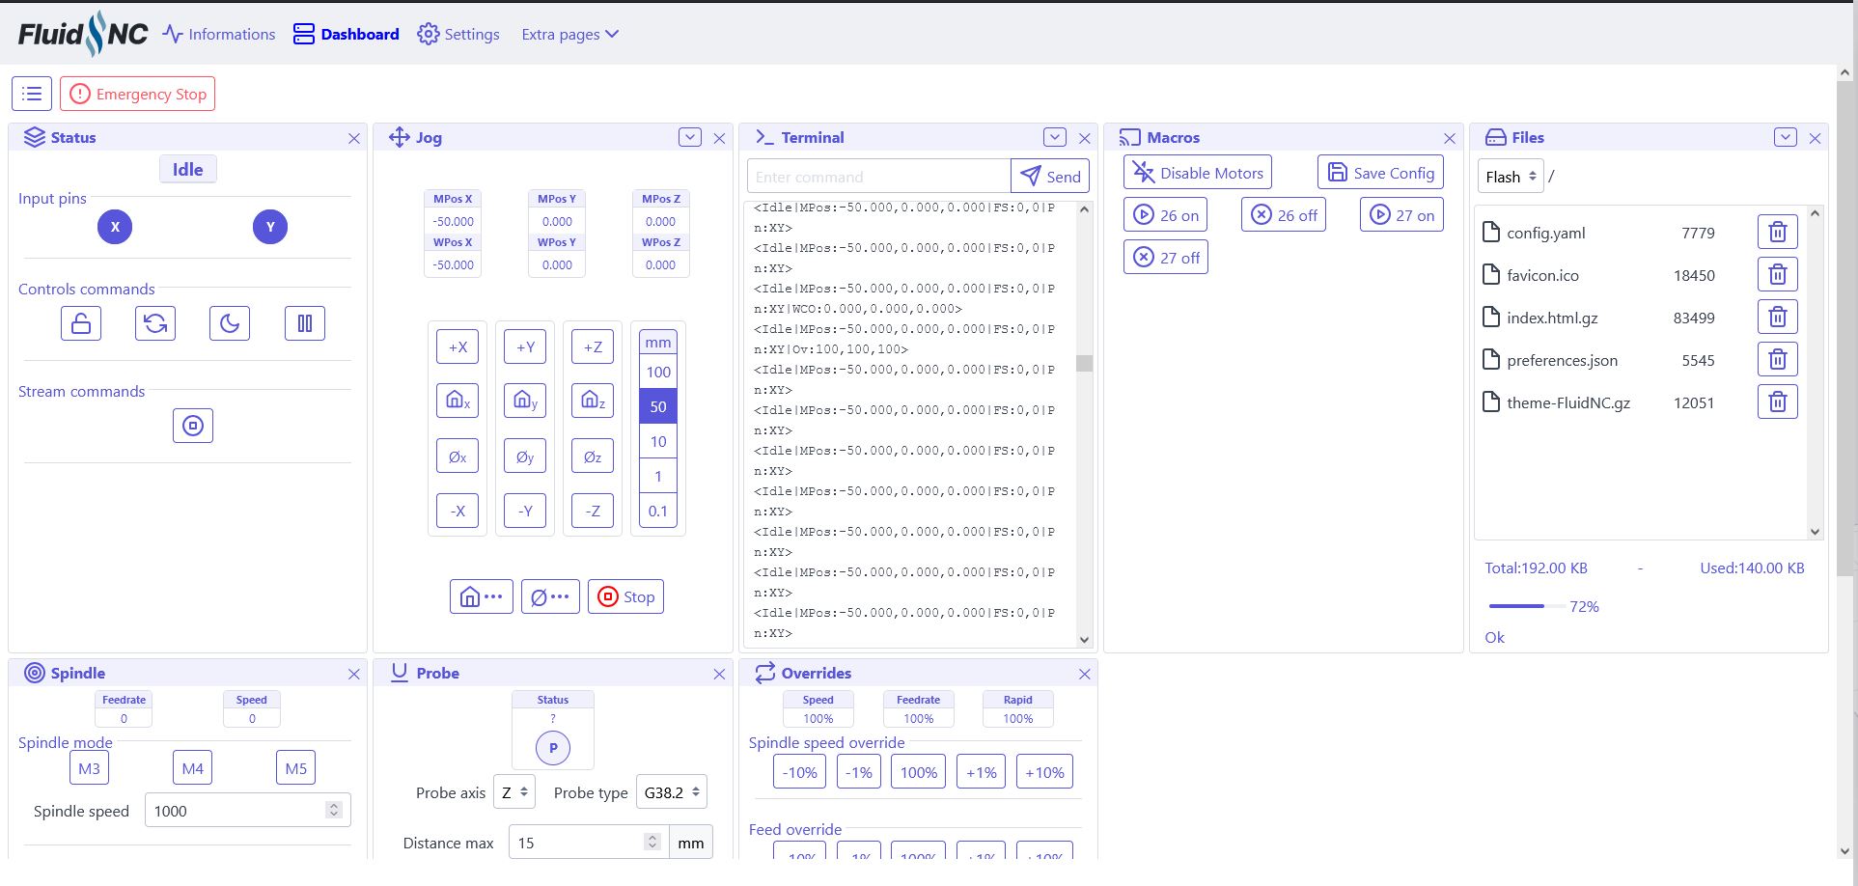Open the Settings tab
Viewport: 1858px width, 886px height.
(458, 35)
